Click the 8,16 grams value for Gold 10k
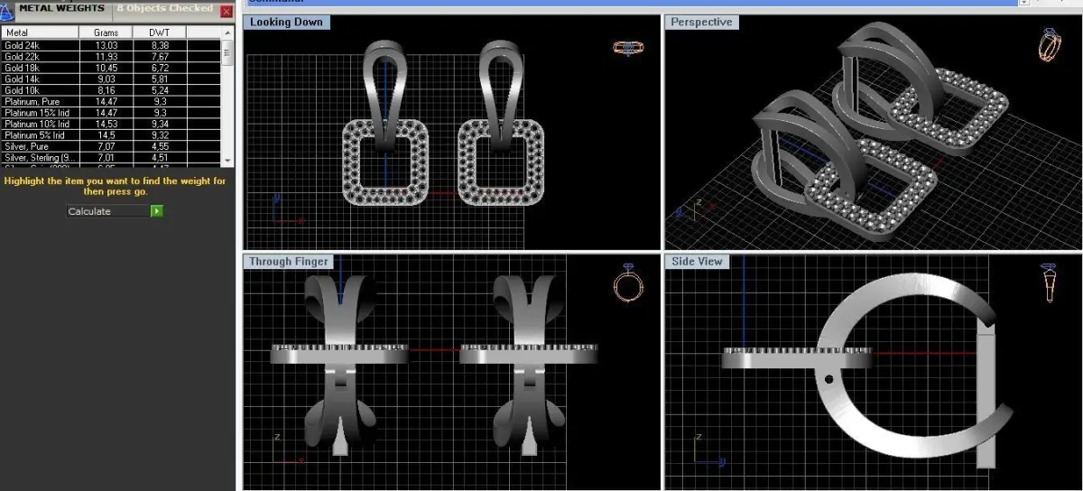This screenshot has height=491, width=1083. tap(106, 90)
